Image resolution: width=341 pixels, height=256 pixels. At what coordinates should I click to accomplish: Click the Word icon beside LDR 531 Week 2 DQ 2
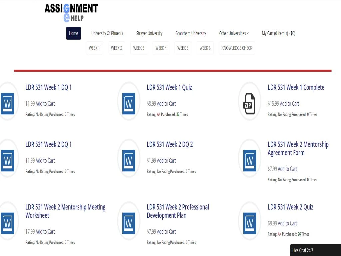pyautogui.click(x=129, y=161)
